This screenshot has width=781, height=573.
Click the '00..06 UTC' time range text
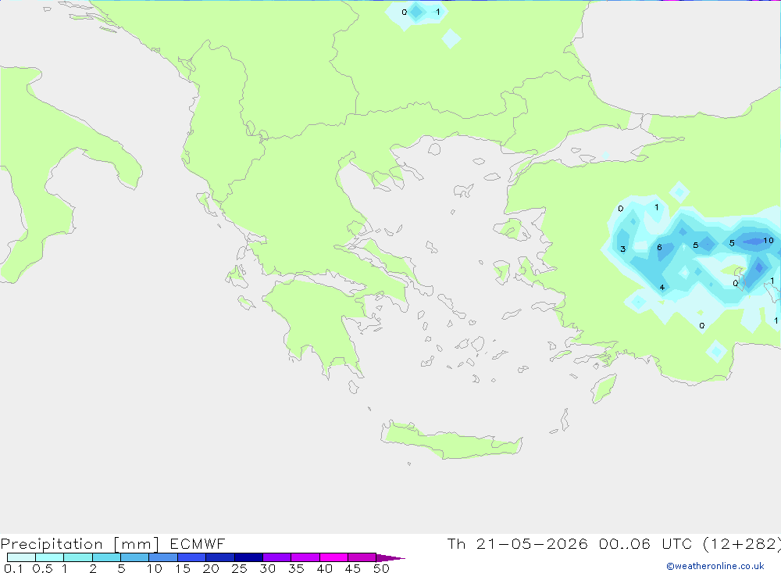(x=646, y=543)
